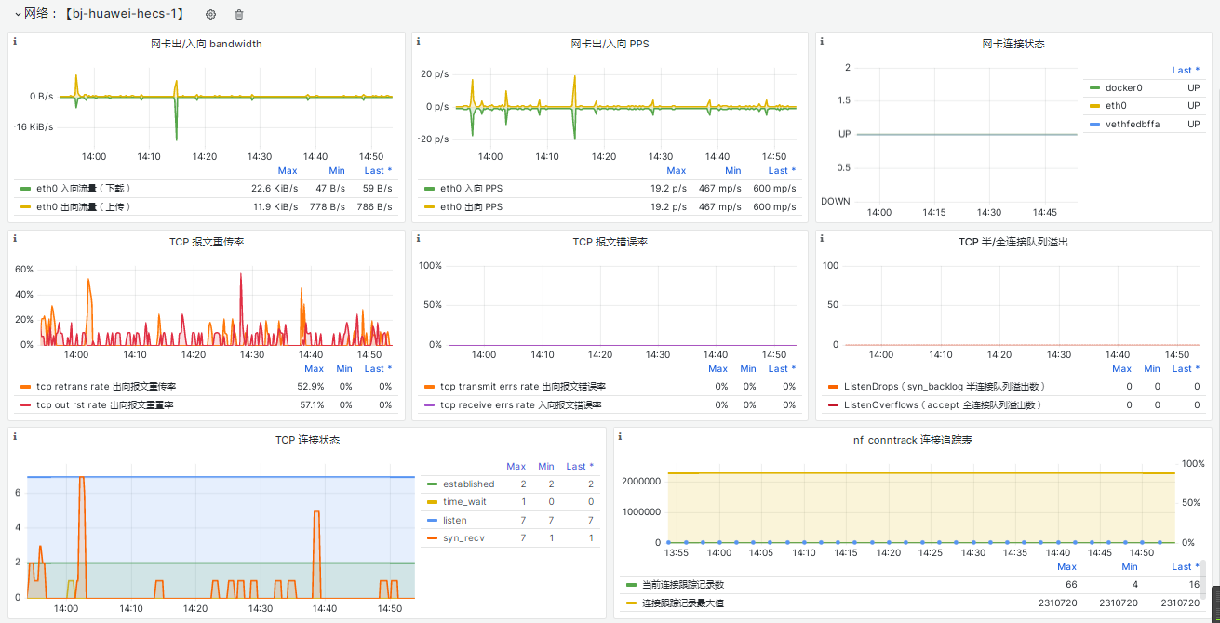The image size is (1220, 623).
Task: Open TCP 报文错误率 panel title menu
Action: 610,242
